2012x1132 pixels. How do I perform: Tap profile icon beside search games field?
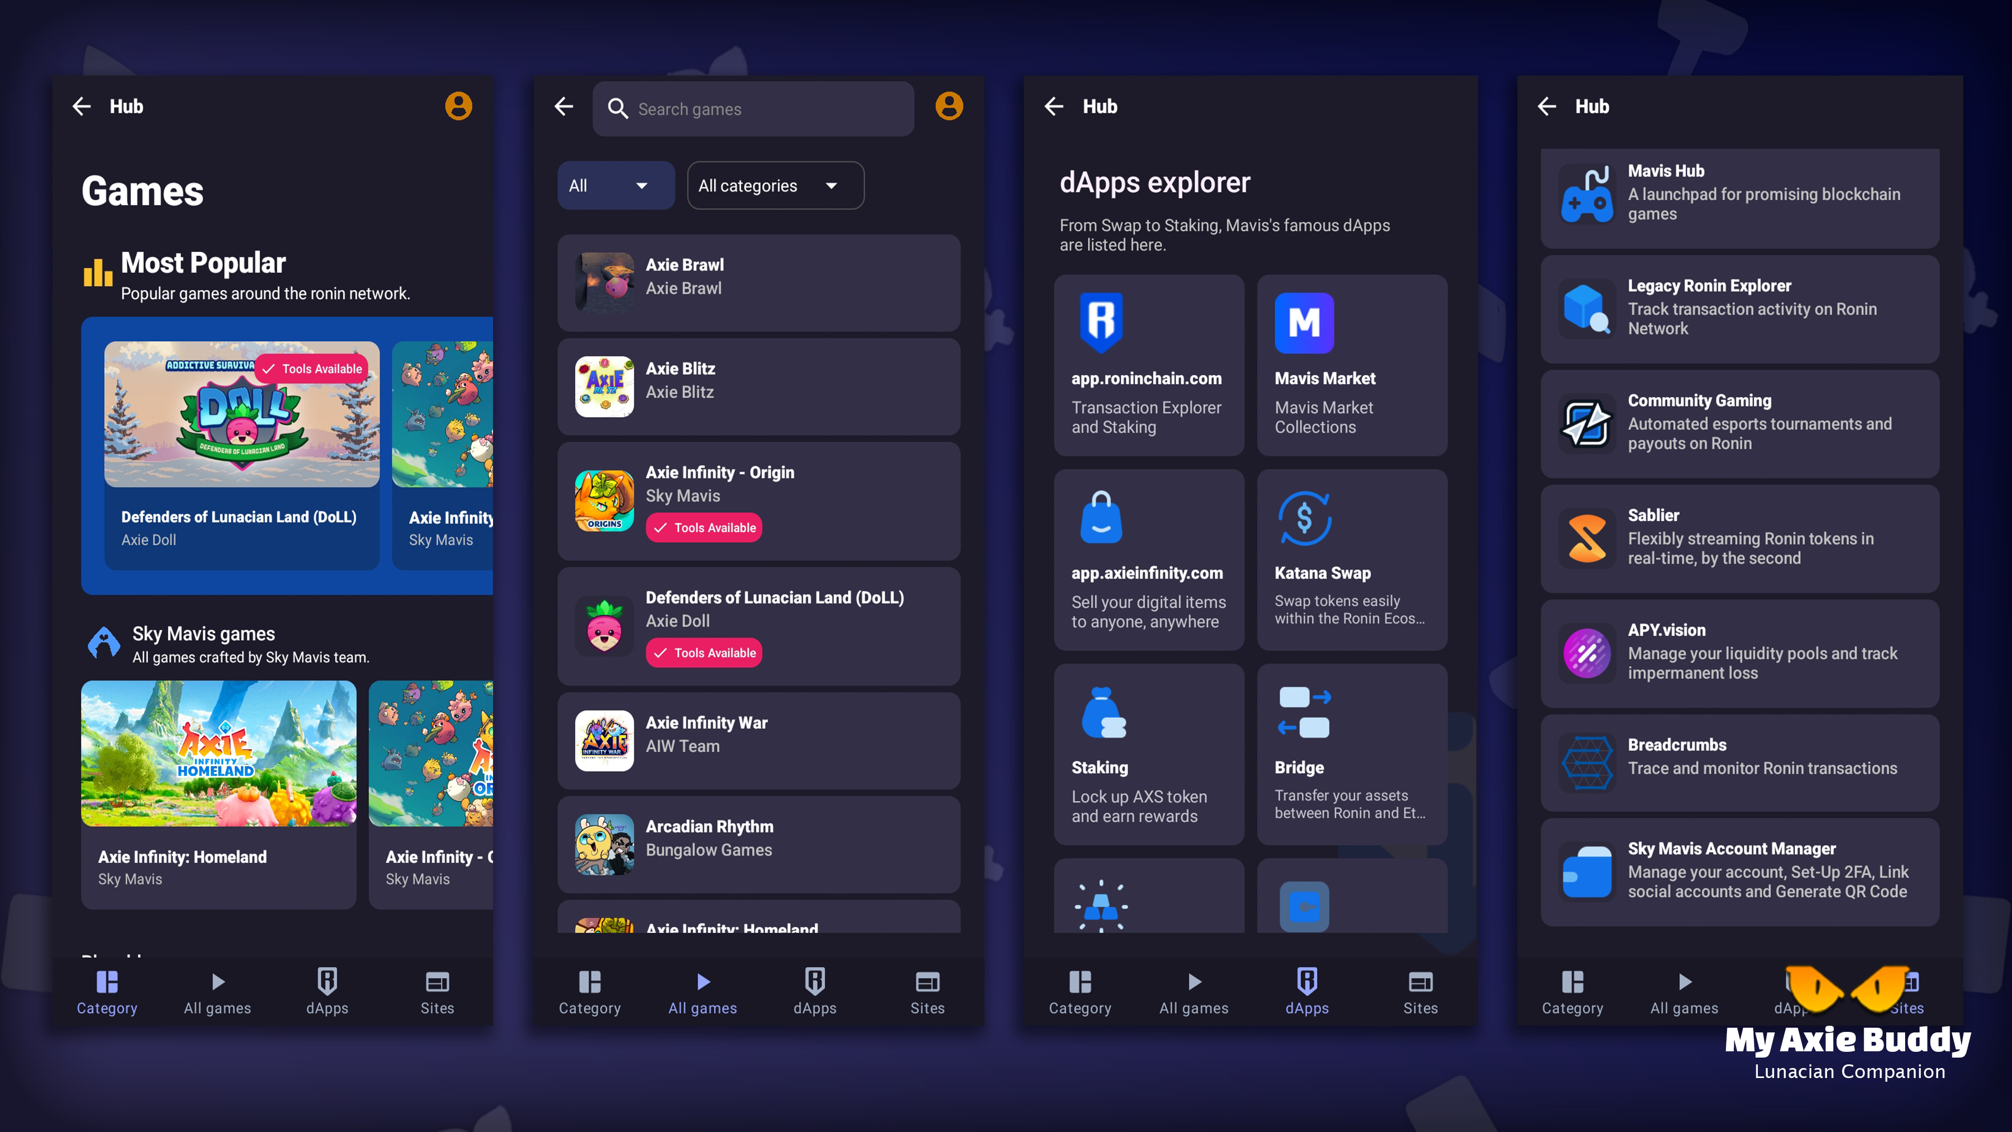[949, 106]
